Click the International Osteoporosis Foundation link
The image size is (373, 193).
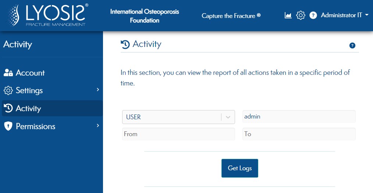(145, 16)
